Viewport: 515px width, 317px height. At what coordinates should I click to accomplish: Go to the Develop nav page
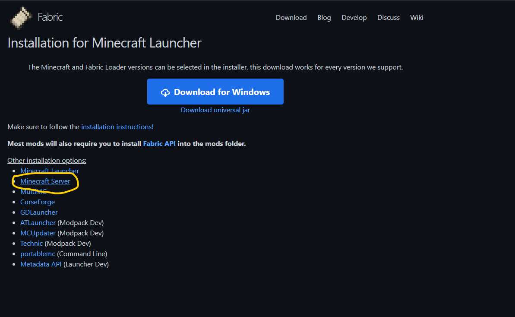(x=354, y=17)
